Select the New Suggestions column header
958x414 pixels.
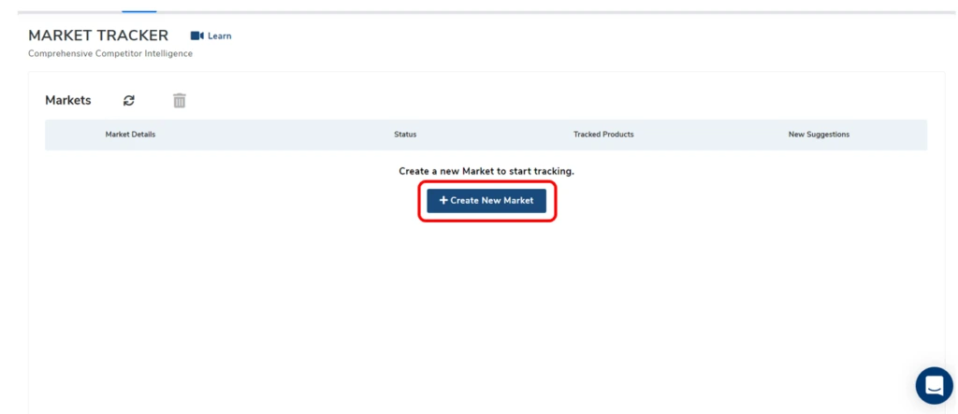click(x=819, y=135)
